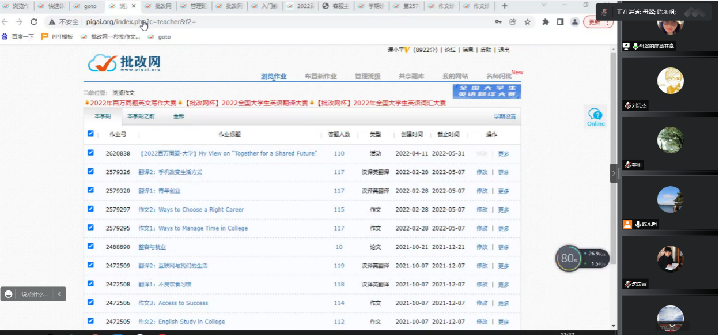The width and height of the screenshot is (719, 336).
Task: Go to the 共享题库 menu
Action: pyautogui.click(x=411, y=76)
